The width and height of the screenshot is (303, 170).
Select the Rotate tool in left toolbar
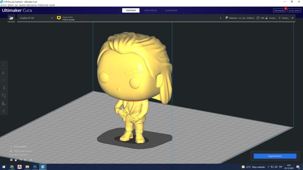pos(4,80)
